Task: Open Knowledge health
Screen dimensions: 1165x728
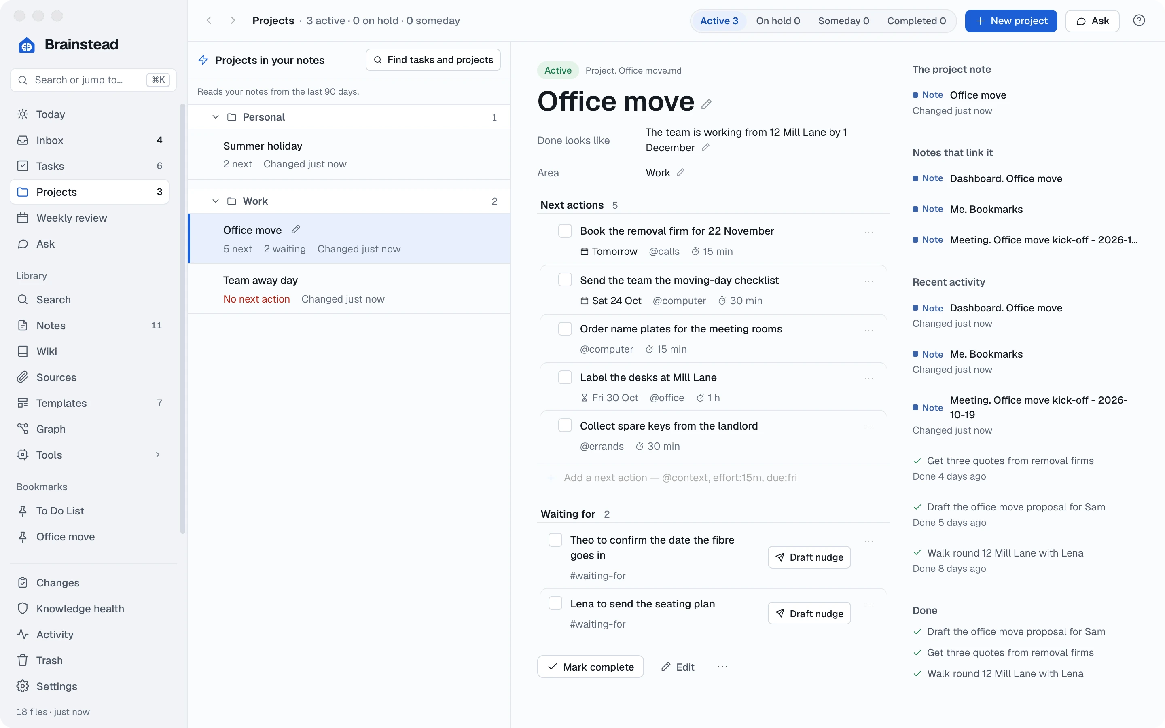Action: point(89,609)
